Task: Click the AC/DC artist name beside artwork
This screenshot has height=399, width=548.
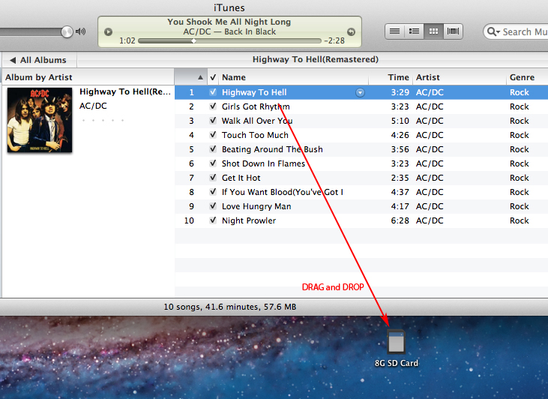Action: pyautogui.click(x=93, y=106)
